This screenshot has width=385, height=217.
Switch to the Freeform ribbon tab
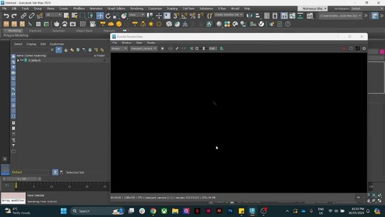pyautogui.click(x=35, y=31)
